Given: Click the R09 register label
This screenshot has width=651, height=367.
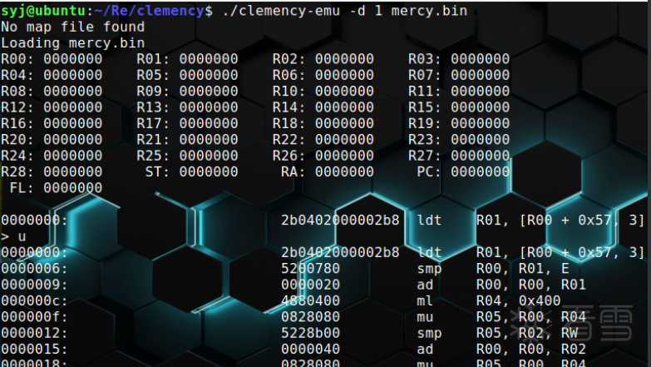Looking at the screenshot, I should [153, 92].
